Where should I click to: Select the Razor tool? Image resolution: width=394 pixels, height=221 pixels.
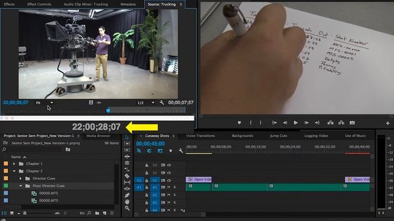tap(127, 176)
